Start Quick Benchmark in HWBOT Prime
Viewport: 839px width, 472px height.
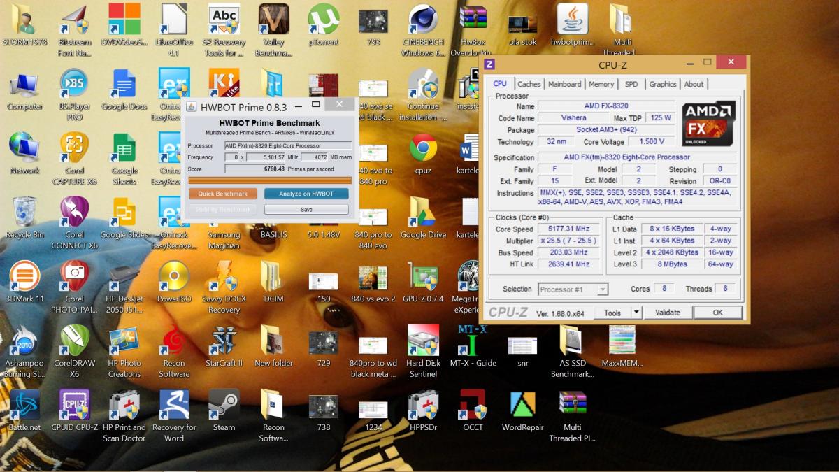point(223,194)
